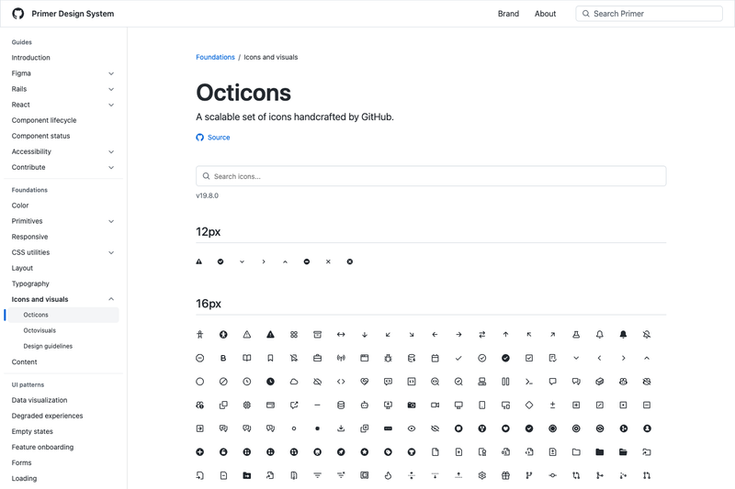Focus the Search icons field
The height and width of the screenshot is (489, 735).
point(431,176)
